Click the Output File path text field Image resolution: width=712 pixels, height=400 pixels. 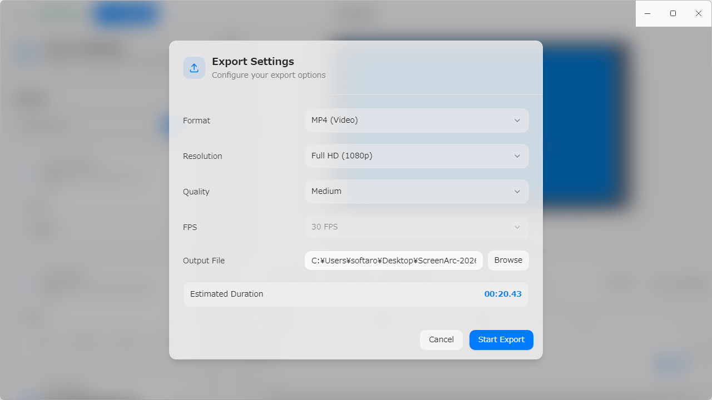393,261
